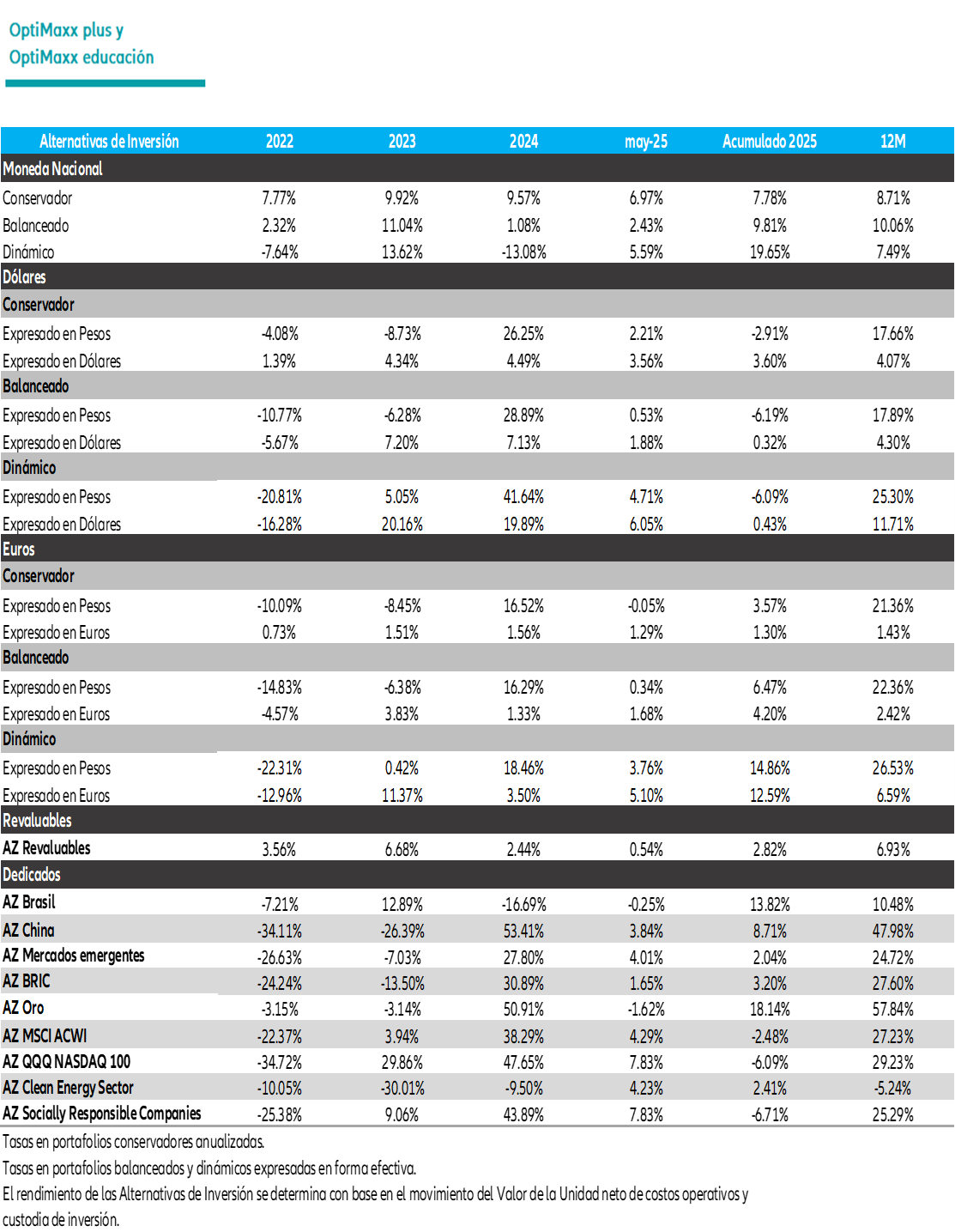The height and width of the screenshot is (1232, 955).
Task: Click the "AZ QQQ NASDAQ 100" row label
Action: 67,1062
